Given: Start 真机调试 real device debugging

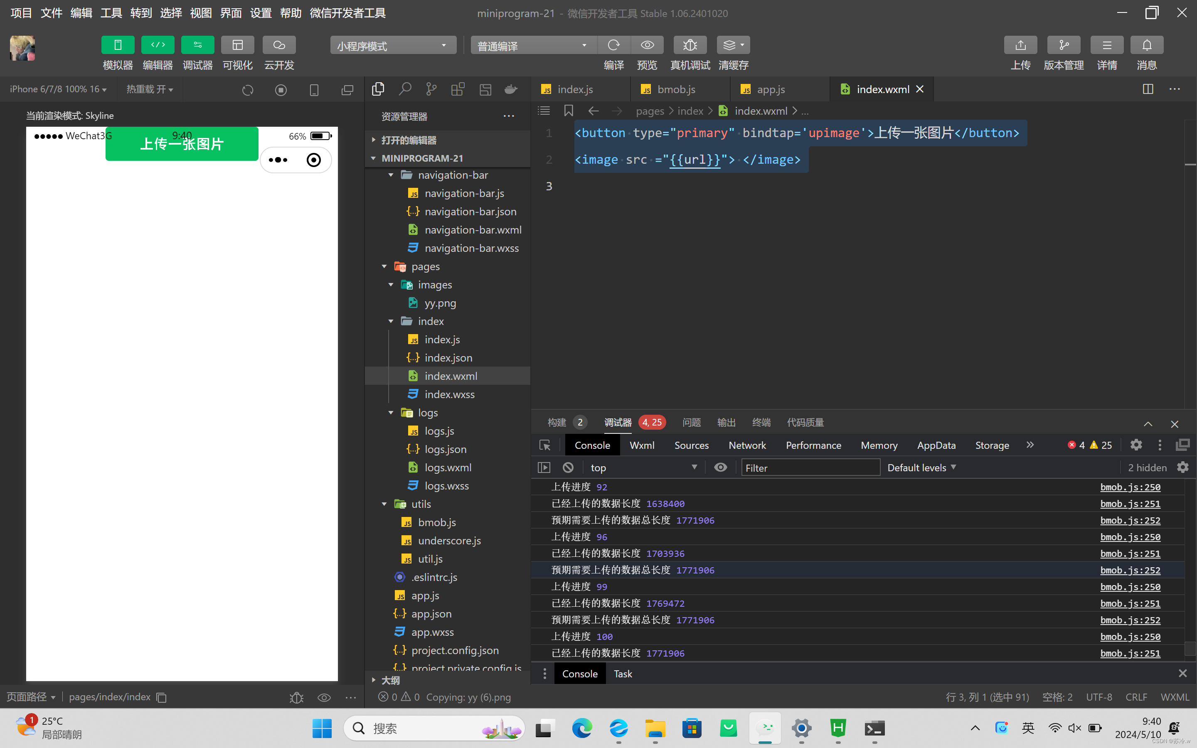Looking at the screenshot, I should [690, 45].
